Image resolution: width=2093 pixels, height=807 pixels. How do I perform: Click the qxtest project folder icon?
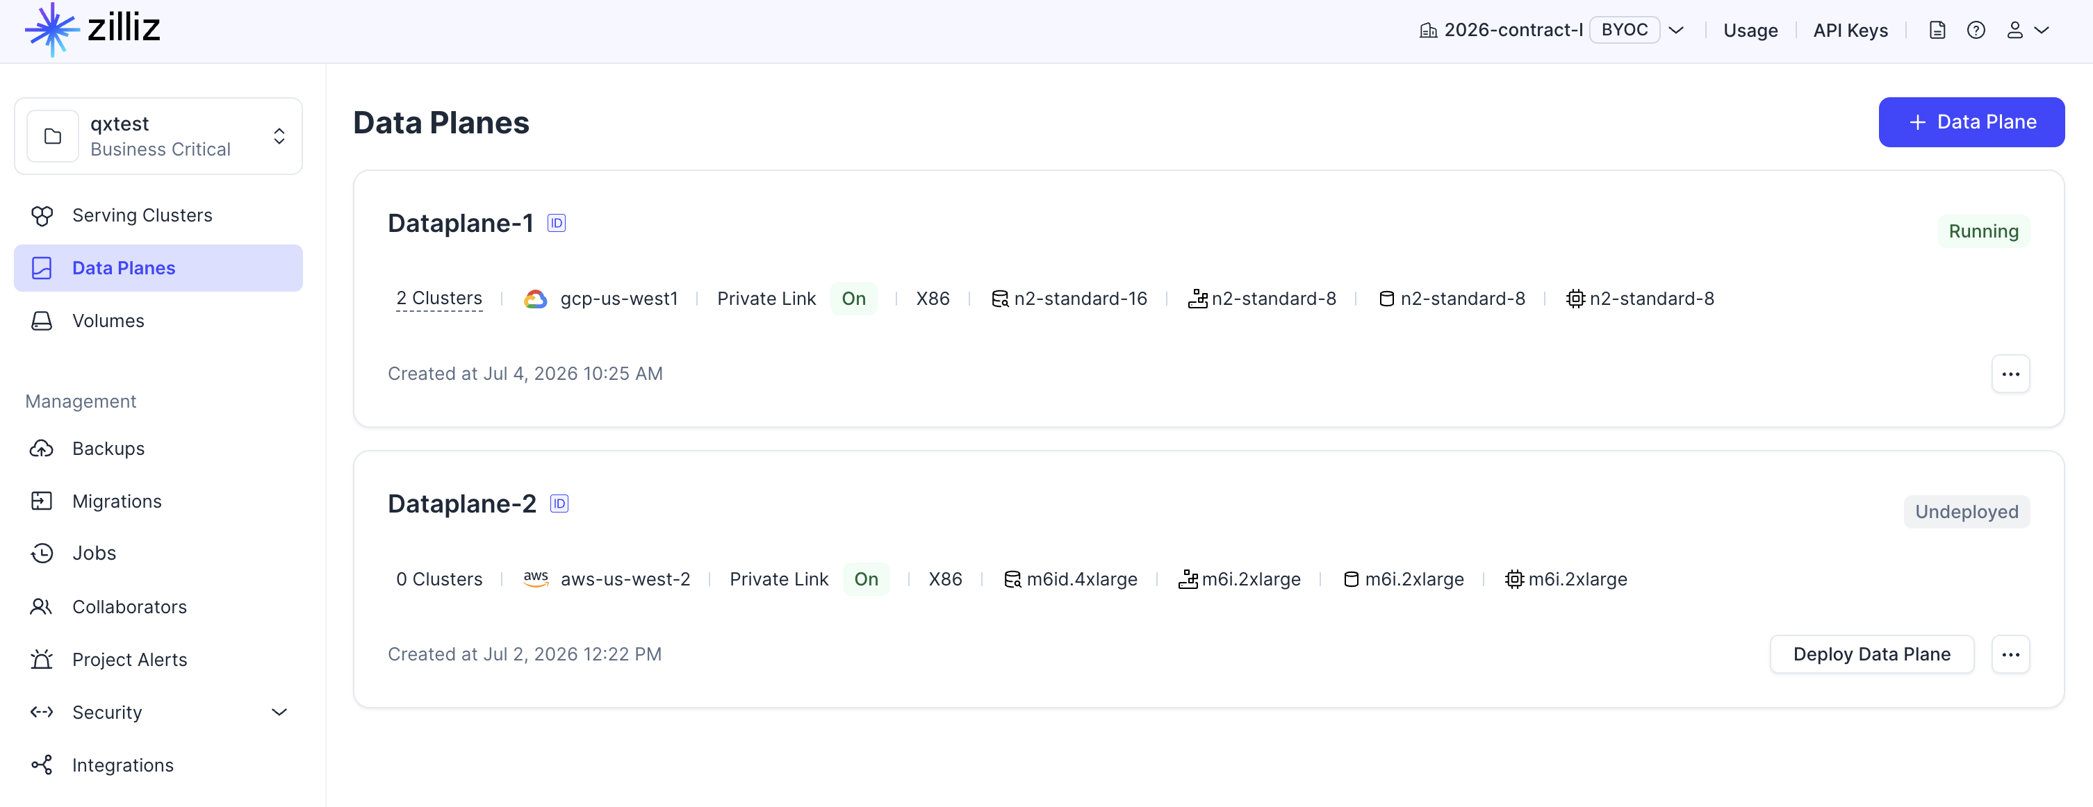pos(53,136)
